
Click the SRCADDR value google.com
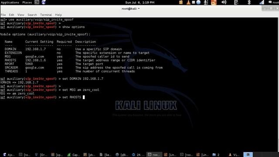34,68
